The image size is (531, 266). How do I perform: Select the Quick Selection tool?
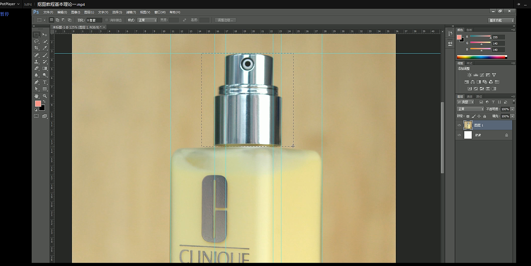45,41
